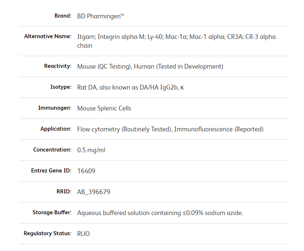Select the 0.5 mg/ml concentration value
Viewport: 304px width, 251px height.
[91, 150]
